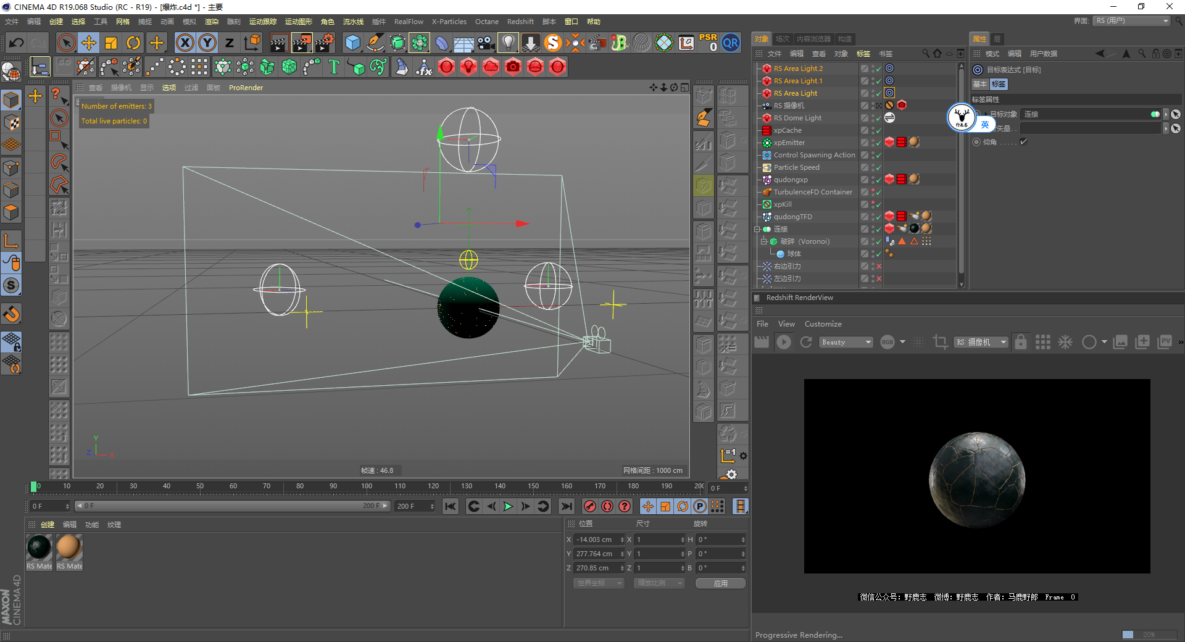1185x642 pixels.
Task: Select the Live Selection tool
Action: (66, 43)
